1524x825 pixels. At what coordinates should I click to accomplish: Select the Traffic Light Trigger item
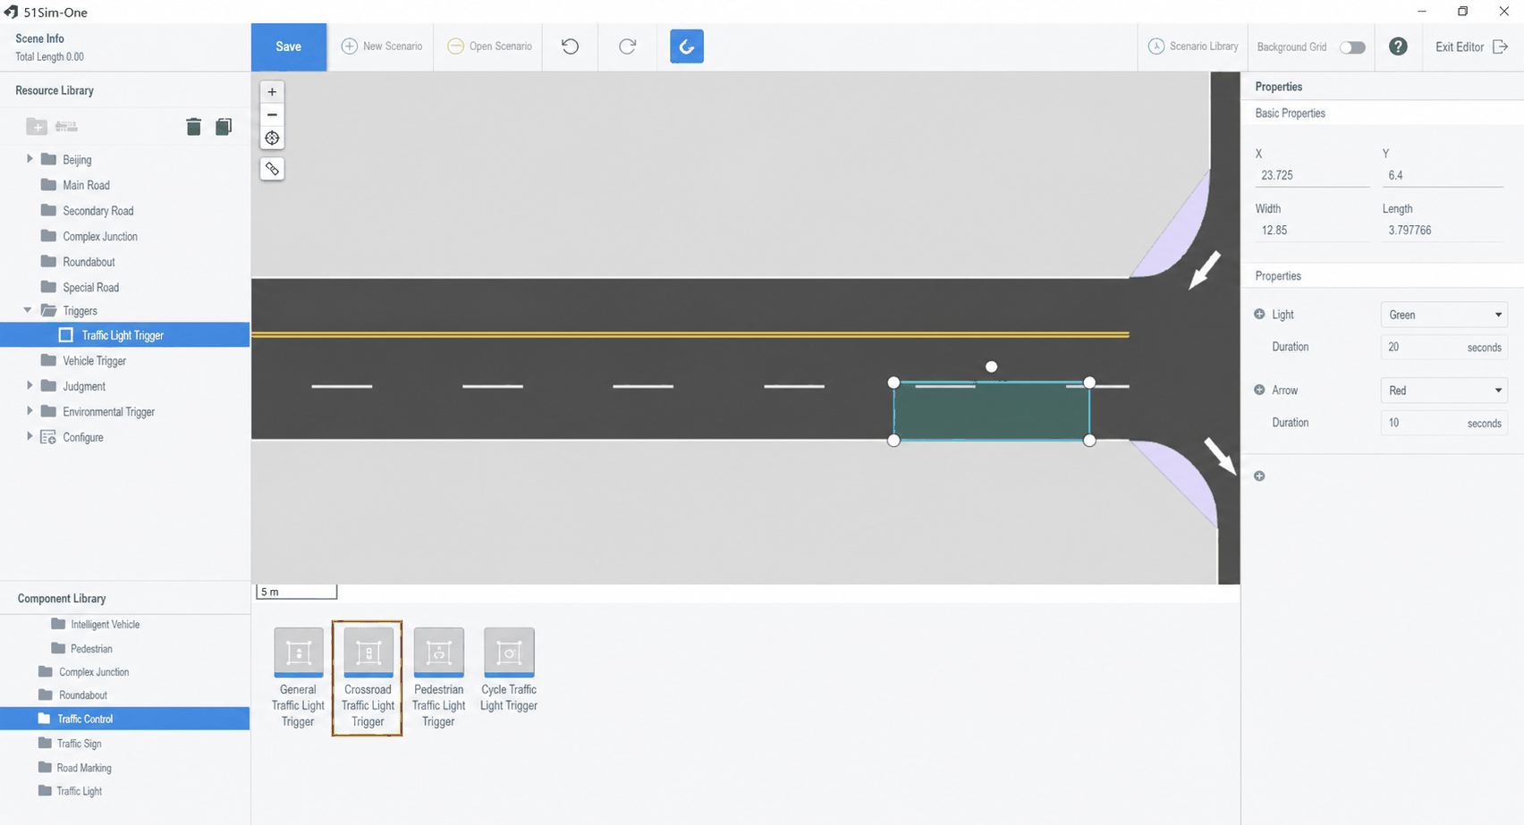click(124, 335)
